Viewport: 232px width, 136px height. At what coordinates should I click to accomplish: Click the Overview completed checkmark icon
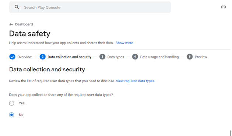click(x=12, y=57)
